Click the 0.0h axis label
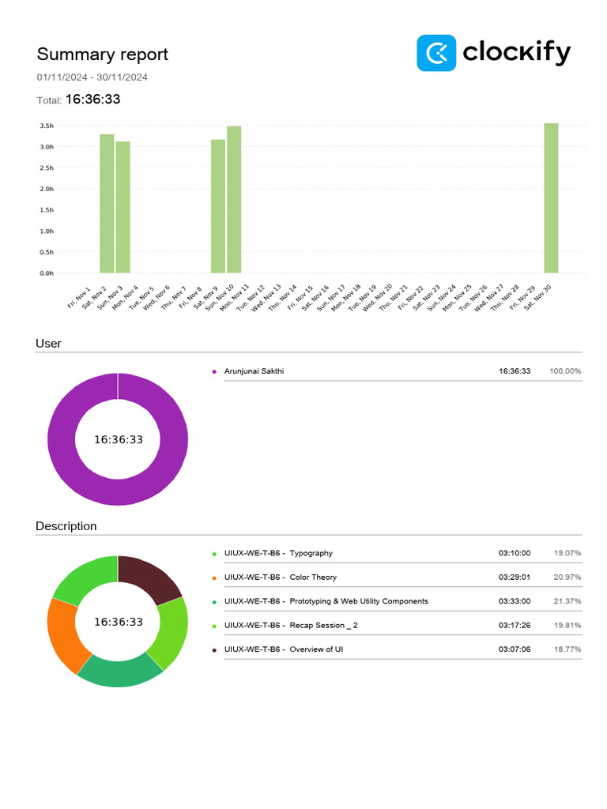 click(x=47, y=273)
